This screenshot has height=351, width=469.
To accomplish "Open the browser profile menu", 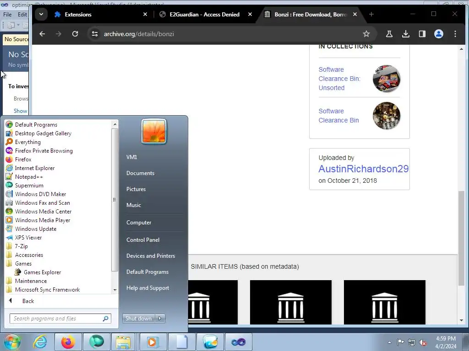I will pyautogui.click(x=438, y=34).
